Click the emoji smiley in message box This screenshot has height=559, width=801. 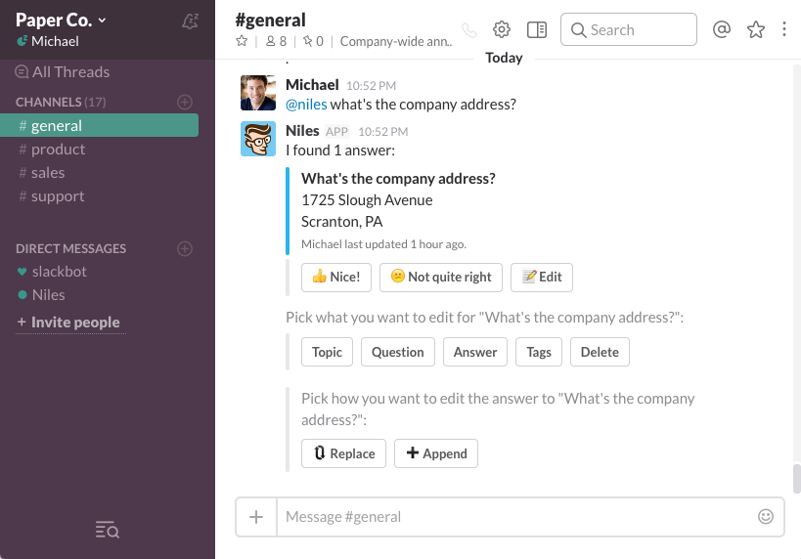766,516
